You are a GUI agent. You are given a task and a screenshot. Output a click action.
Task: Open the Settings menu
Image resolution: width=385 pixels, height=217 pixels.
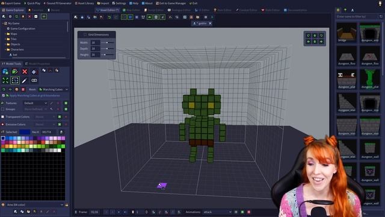coord(119,3)
